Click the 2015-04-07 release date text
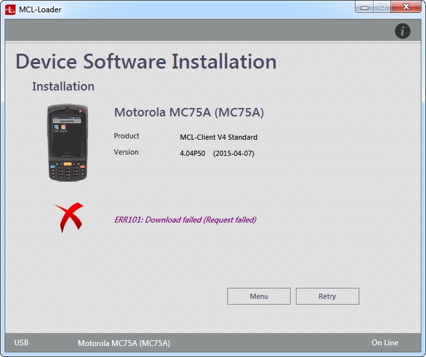The image size is (426, 357). (x=233, y=153)
